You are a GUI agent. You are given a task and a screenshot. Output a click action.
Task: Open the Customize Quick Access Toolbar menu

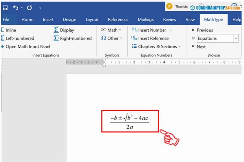(x=40, y=8)
